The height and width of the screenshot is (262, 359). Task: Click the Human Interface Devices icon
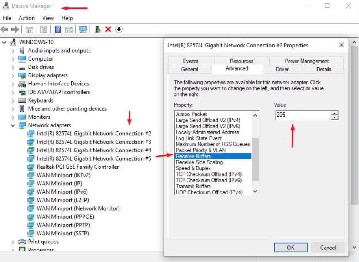22,84
